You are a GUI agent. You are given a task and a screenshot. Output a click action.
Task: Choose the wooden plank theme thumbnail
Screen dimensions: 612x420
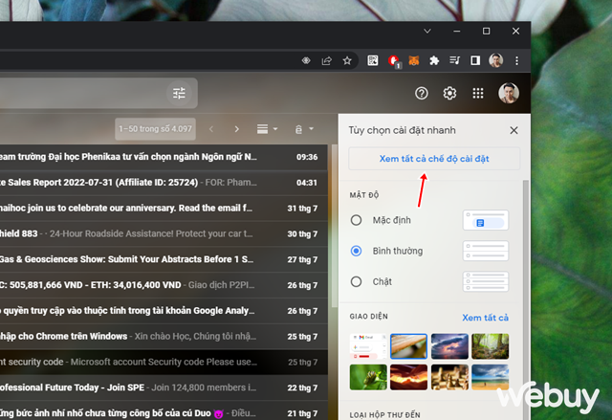tap(408, 346)
